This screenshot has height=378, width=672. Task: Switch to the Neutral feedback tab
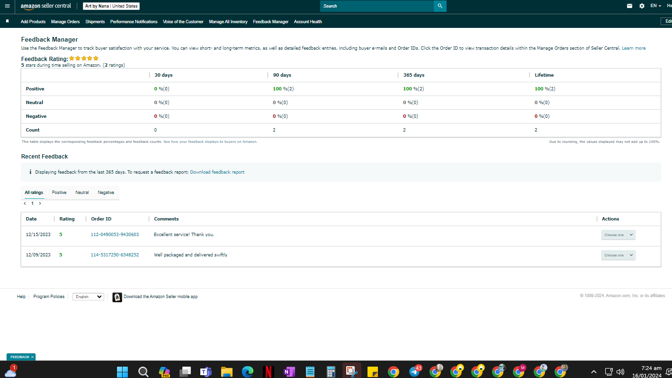tap(82, 193)
